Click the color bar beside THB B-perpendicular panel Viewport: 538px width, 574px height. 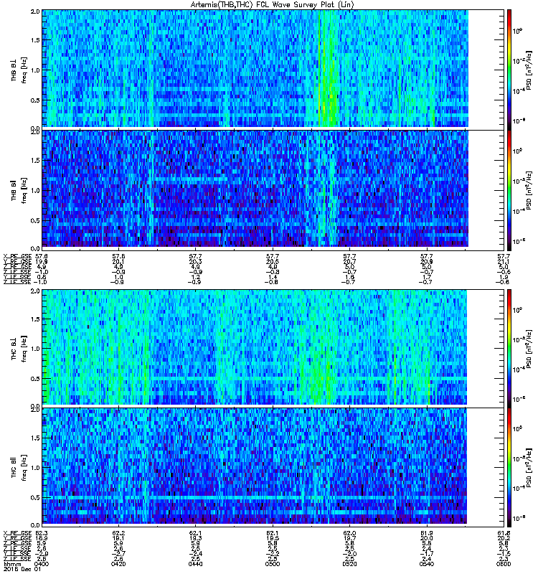coord(509,70)
